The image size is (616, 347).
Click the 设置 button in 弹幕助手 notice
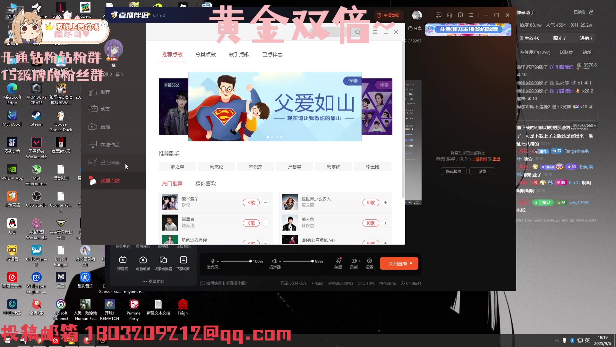[x=482, y=171]
